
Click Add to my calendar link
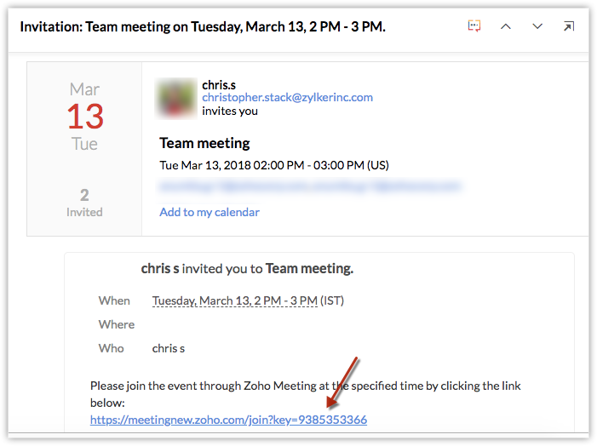(210, 212)
